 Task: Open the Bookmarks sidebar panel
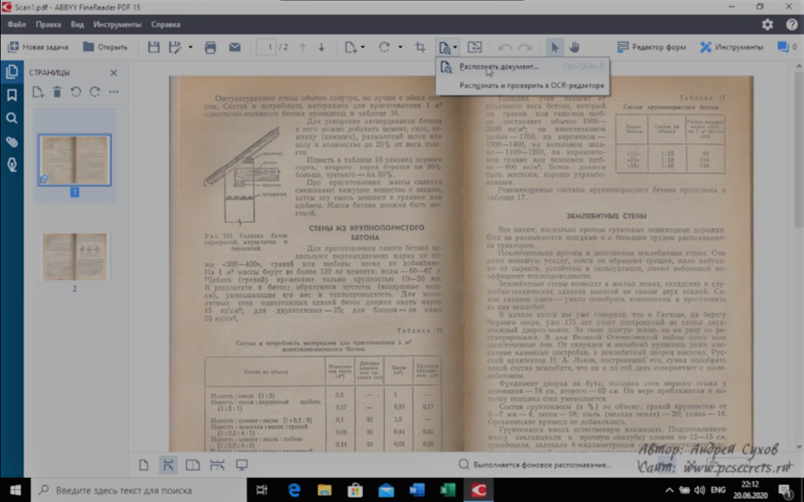(11, 95)
